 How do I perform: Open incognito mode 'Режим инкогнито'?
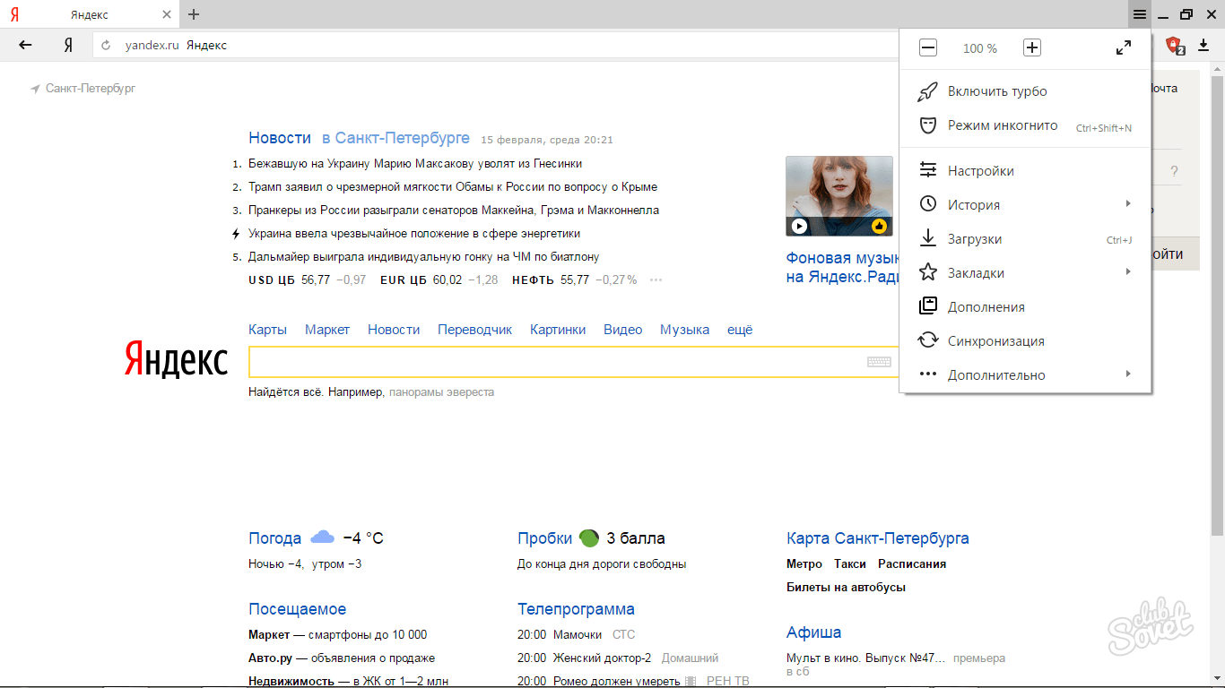coord(1002,126)
